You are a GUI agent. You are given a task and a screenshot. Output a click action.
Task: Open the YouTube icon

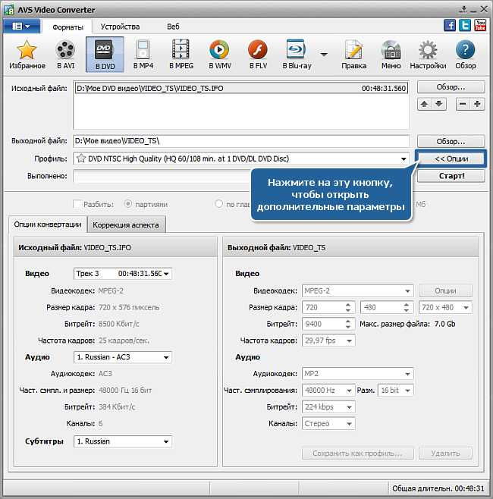(x=480, y=25)
